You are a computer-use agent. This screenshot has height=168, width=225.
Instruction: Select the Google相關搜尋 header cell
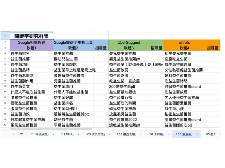[x=31, y=43]
